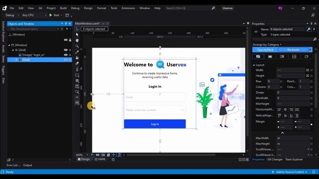Toggle artboard background icon
The height and width of the screenshot is (179, 319).
point(109,155)
